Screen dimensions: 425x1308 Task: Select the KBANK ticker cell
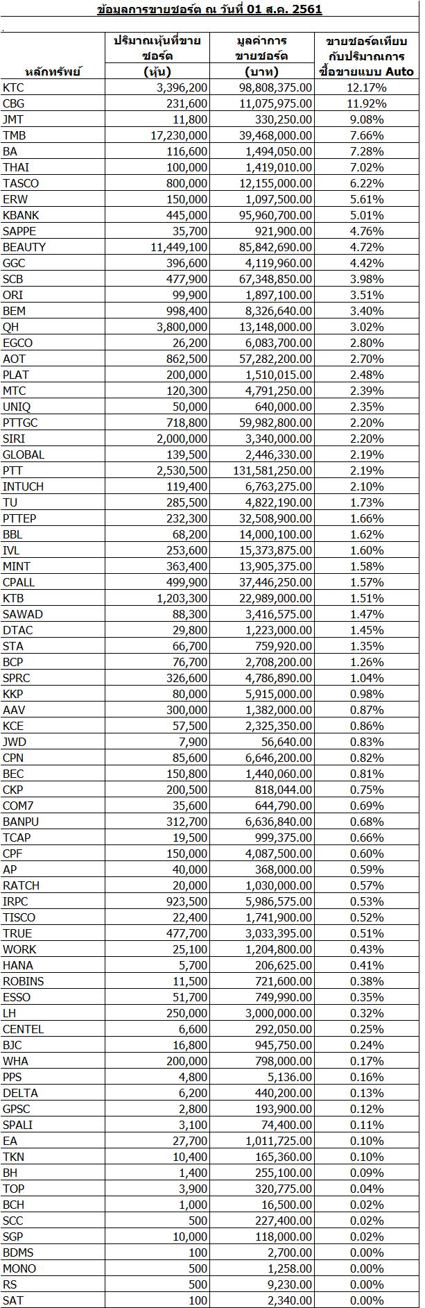[x=21, y=215]
